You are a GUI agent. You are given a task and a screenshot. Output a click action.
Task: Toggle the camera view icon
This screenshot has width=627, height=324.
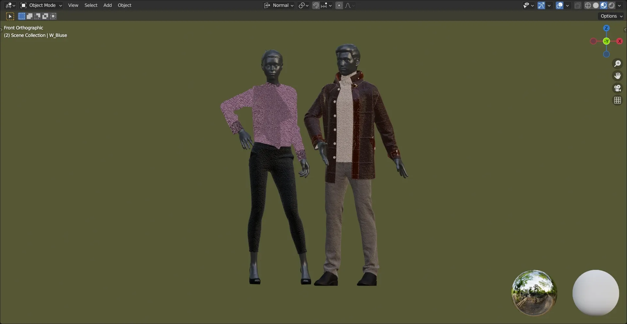click(618, 88)
